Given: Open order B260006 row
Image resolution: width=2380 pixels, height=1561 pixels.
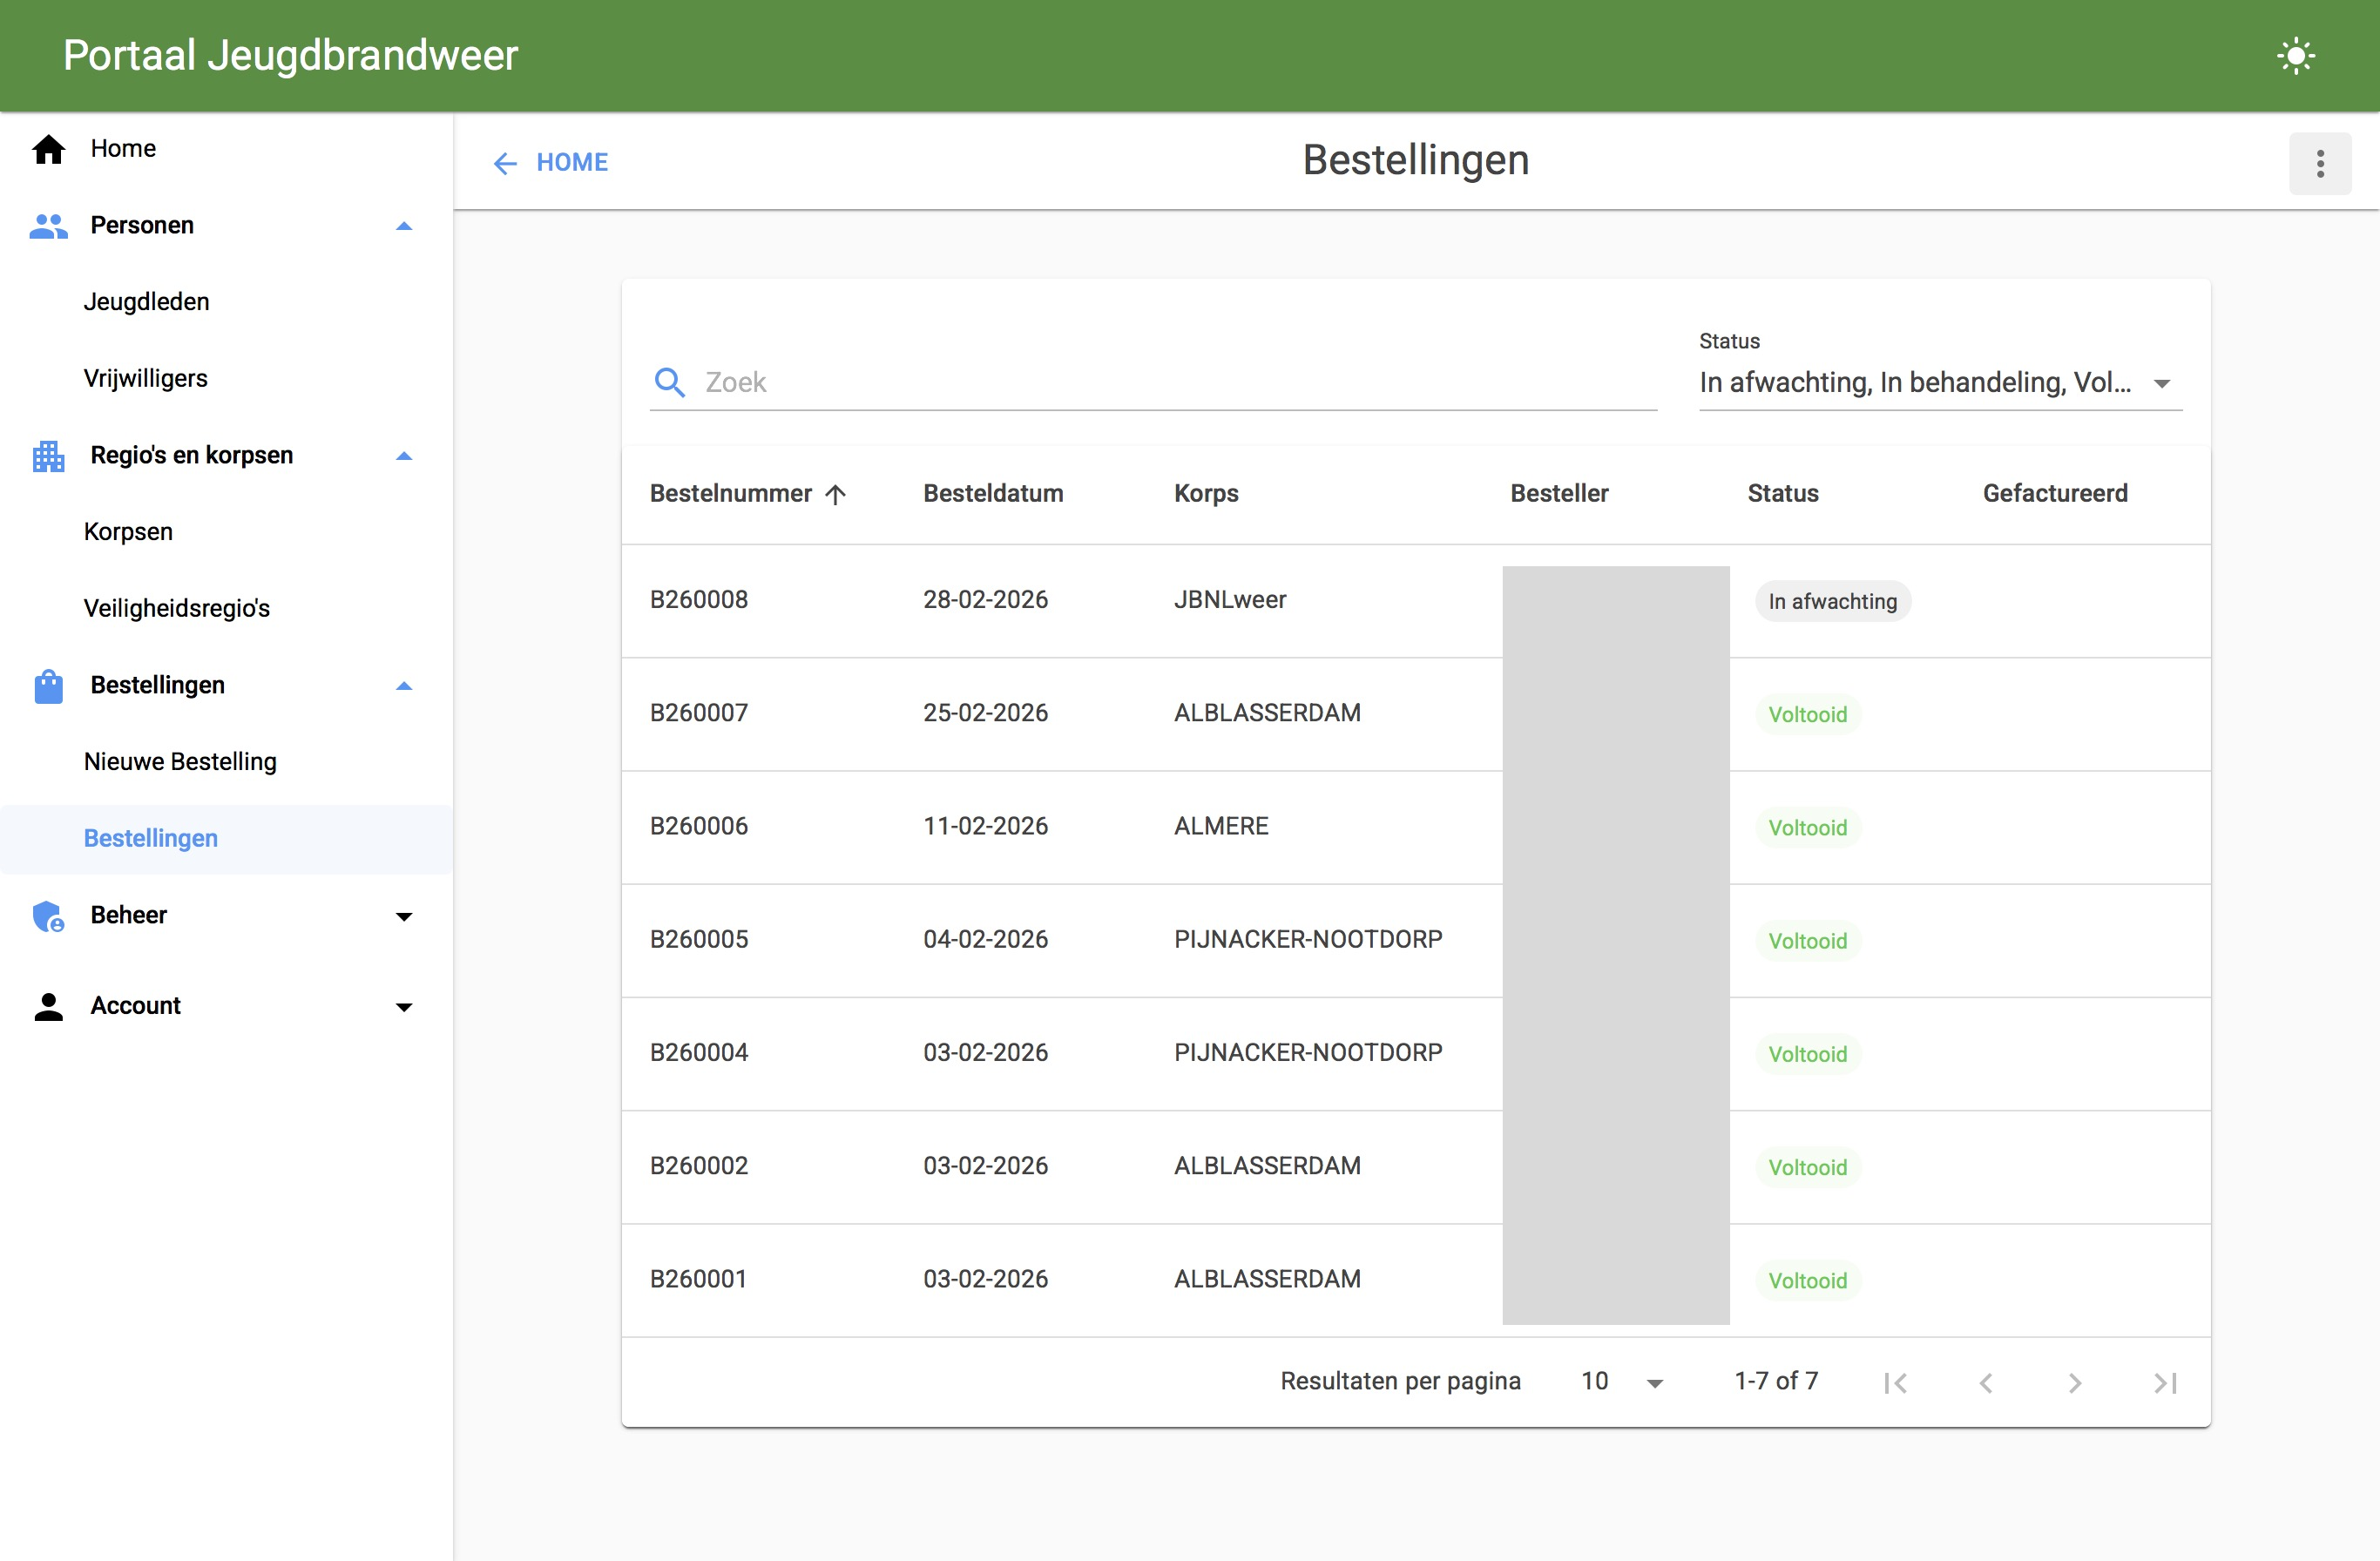Looking at the screenshot, I should [x=1416, y=827].
